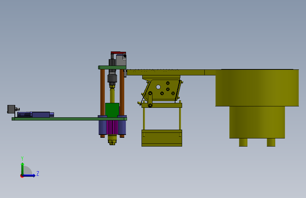Select the right thin yellow support rod
The width and height of the screenshot is (306, 198).
click(180, 118)
